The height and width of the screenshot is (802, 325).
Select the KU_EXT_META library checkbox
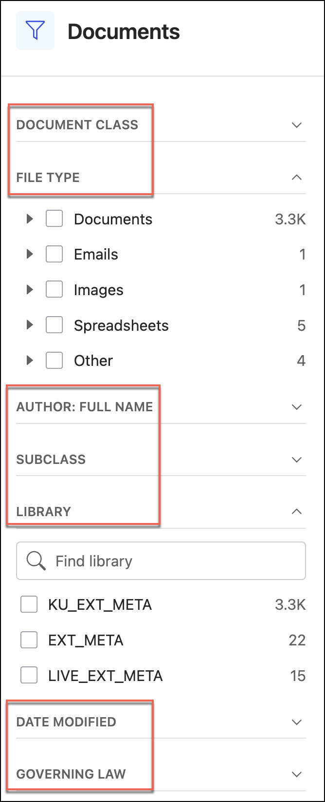(29, 605)
